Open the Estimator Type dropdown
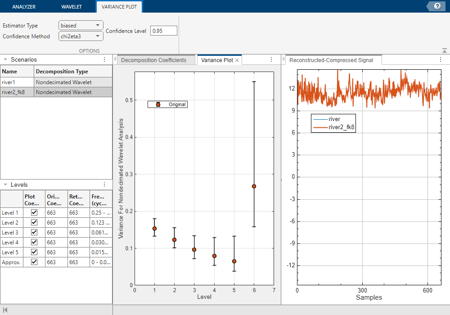Screen dimensions: 450x315 pos(81,26)
